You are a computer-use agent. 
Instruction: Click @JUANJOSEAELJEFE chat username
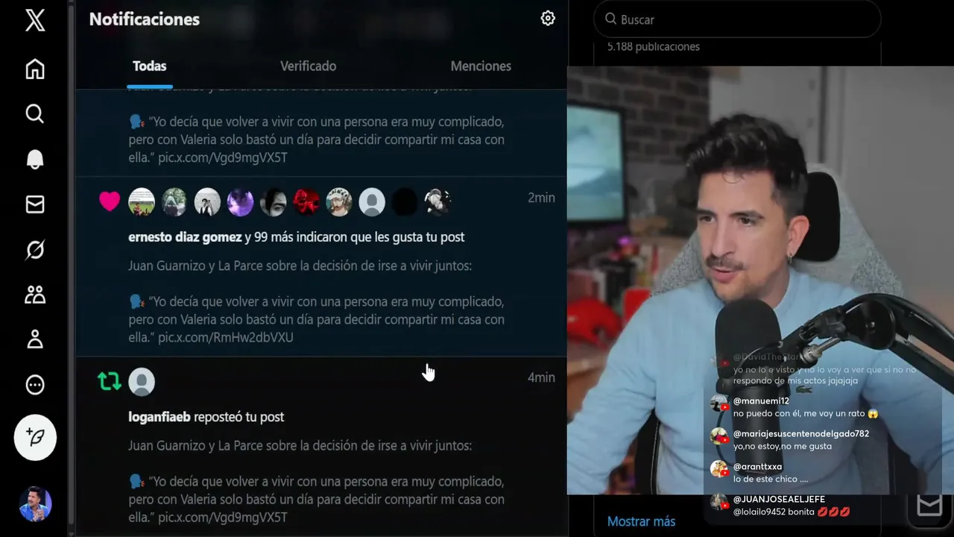[779, 499]
